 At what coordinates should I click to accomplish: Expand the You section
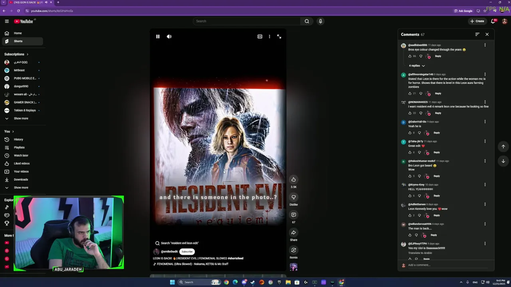(x=9, y=132)
